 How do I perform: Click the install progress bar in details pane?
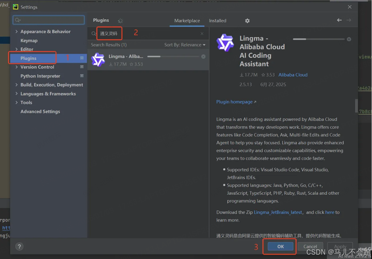[319, 39]
